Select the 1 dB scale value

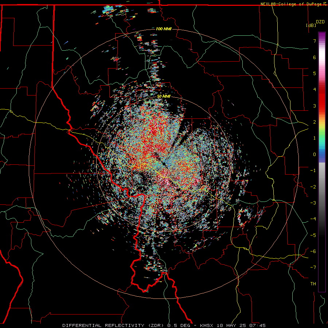[315, 138]
